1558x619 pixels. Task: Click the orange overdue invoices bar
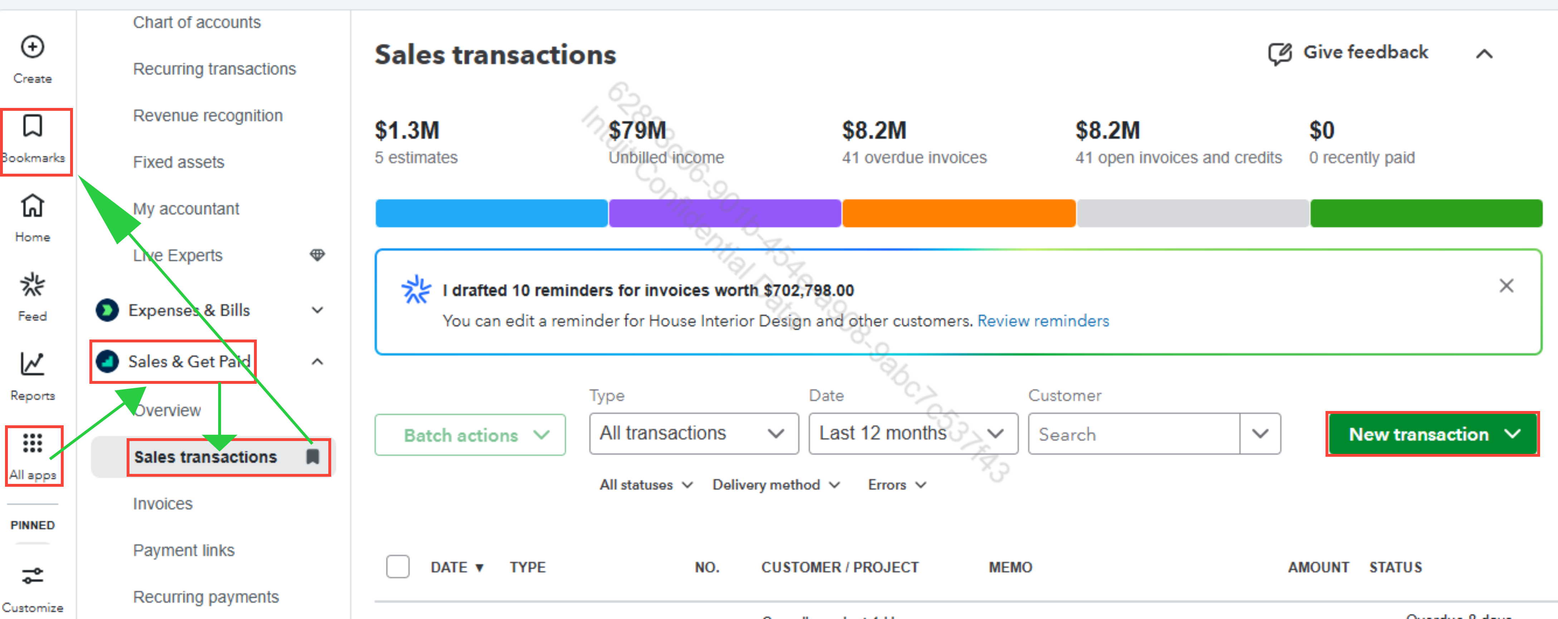coord(959,213)
